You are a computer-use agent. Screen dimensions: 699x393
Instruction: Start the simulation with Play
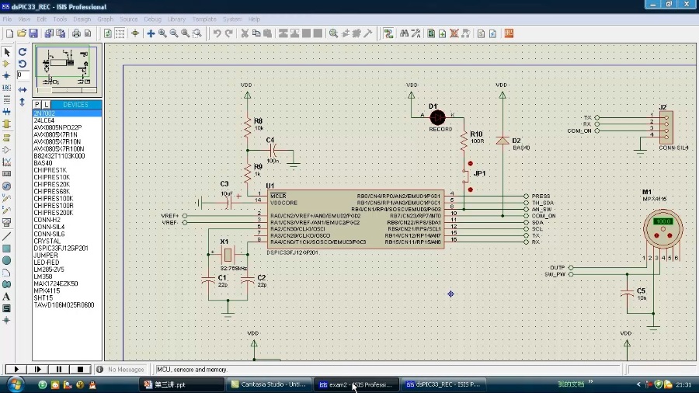[16, 369]
